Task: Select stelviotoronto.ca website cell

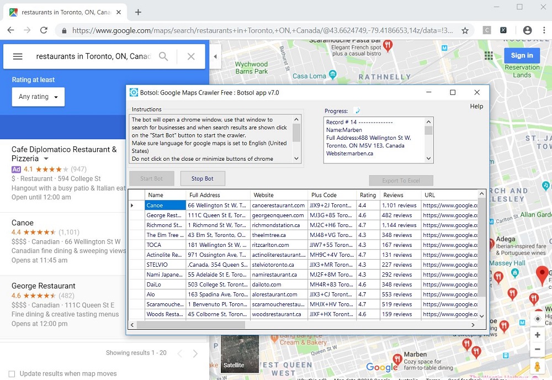Action: coord(279,265)
